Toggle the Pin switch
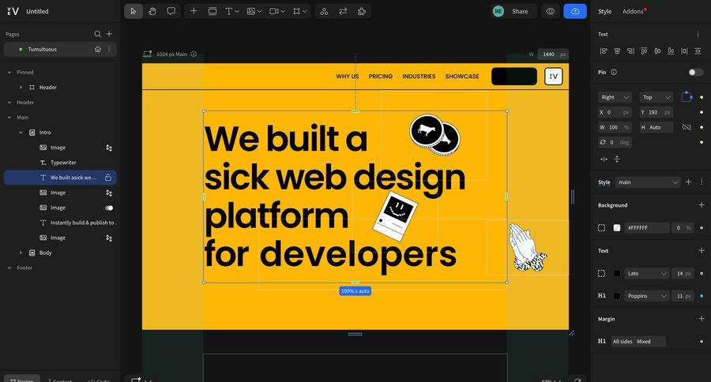 [x=695, y=73]
